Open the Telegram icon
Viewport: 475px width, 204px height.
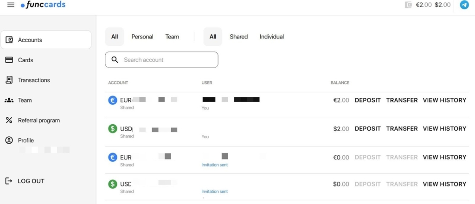[464, 5]
